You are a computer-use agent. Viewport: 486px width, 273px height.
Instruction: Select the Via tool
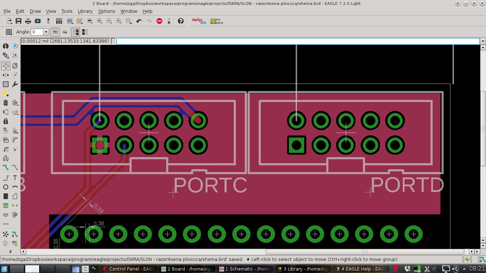point(6,205)
